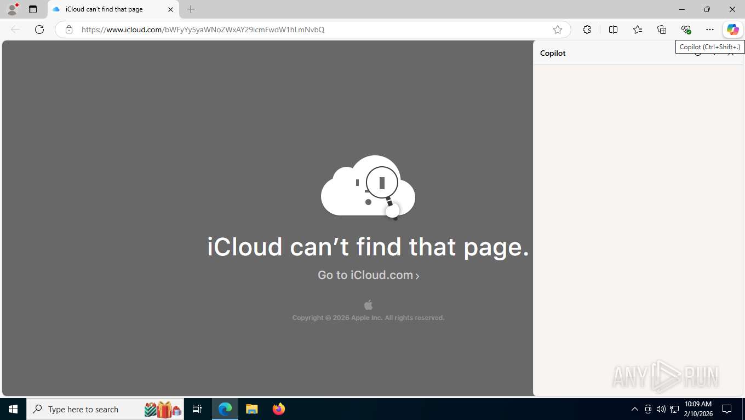The height and width of the screenshot is (420, 745).
Task: Open the Collections icon
Action: pos(662,30)
